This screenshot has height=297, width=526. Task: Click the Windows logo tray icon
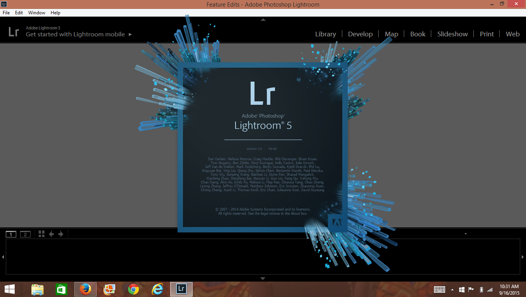pos(462,289)
